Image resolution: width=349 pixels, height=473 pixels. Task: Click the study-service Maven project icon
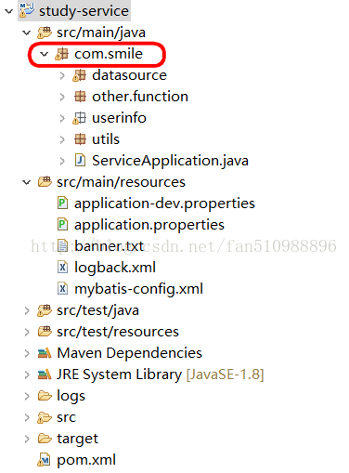coord(27,10)
